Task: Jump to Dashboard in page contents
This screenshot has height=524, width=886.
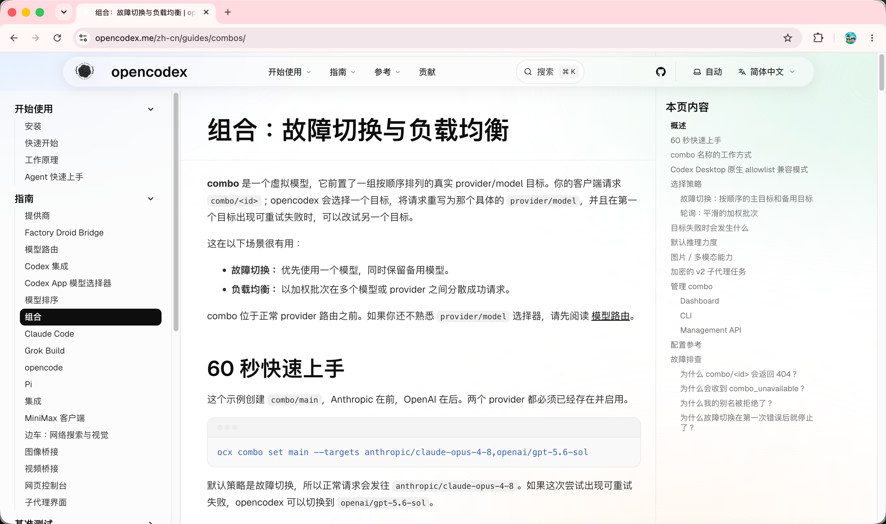Action: (699, 301)
